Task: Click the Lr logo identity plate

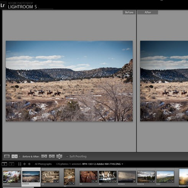Action: pos(3,5)
